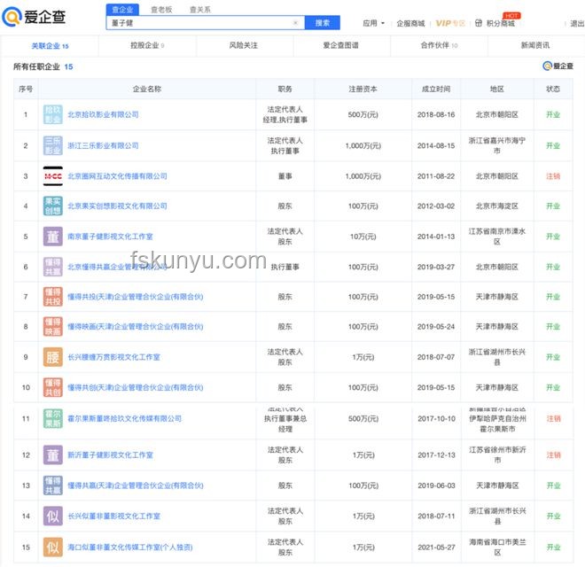The image size is (585, 567).
Task: Open logo icon of 北京果实创想影视文化有限公司
Action: [x=52, y=206]
